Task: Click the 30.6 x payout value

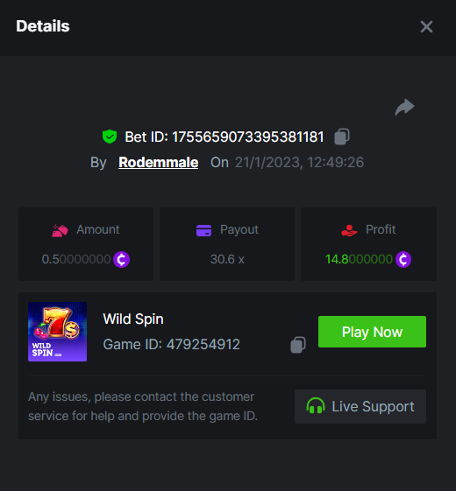Action: click(227, 259)
